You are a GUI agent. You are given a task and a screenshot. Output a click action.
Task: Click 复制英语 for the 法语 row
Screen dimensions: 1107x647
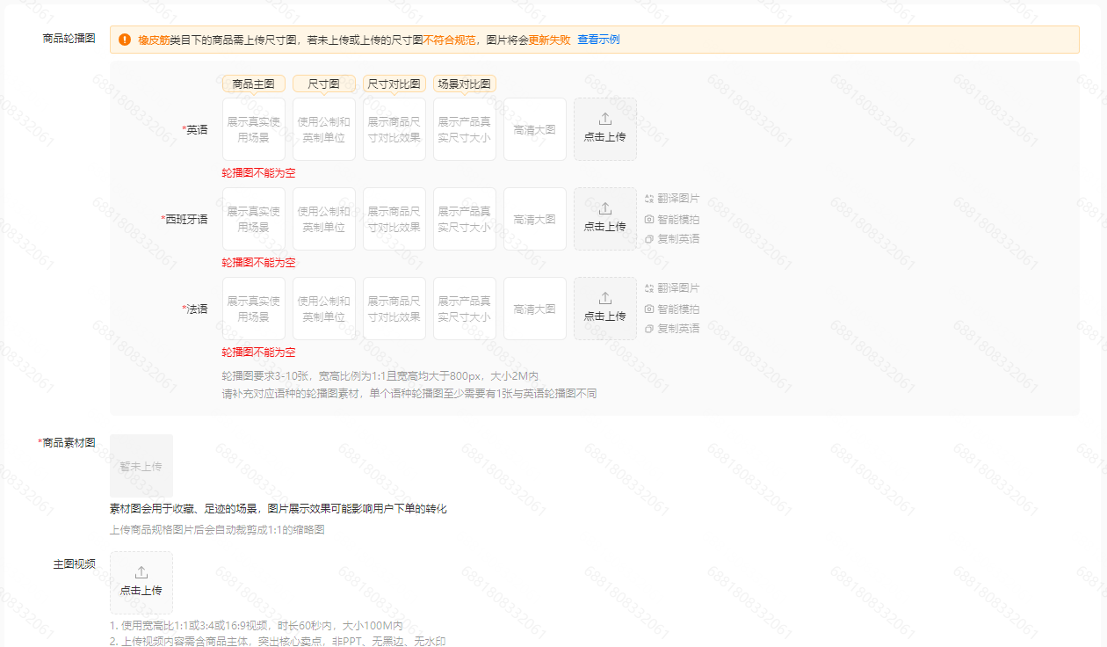pyautogui.click(x=672, y=329)
